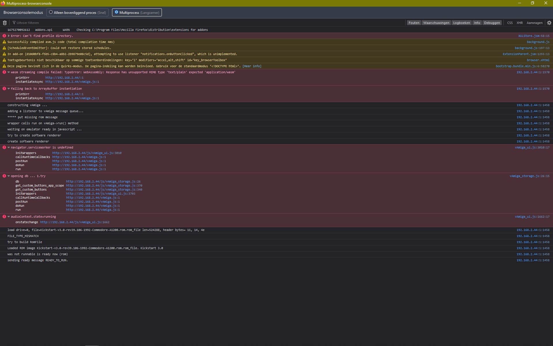Screen dimensions: 553x346
Task: Click error icon beside 'audioContext.state=running'
Action: point(4,217)
